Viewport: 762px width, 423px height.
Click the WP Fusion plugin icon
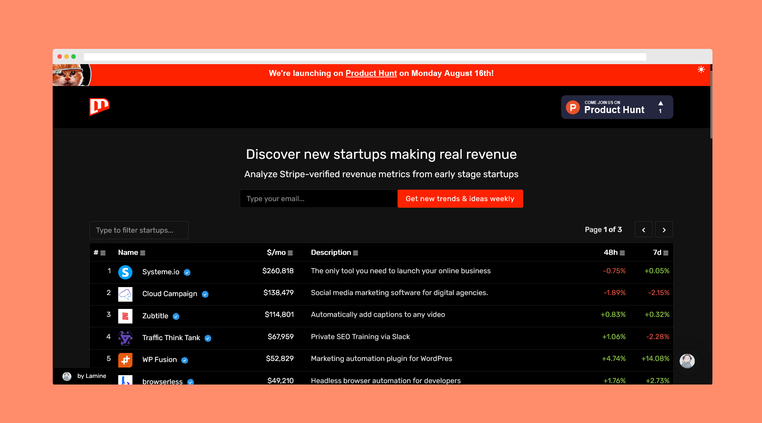coord(125,360)
